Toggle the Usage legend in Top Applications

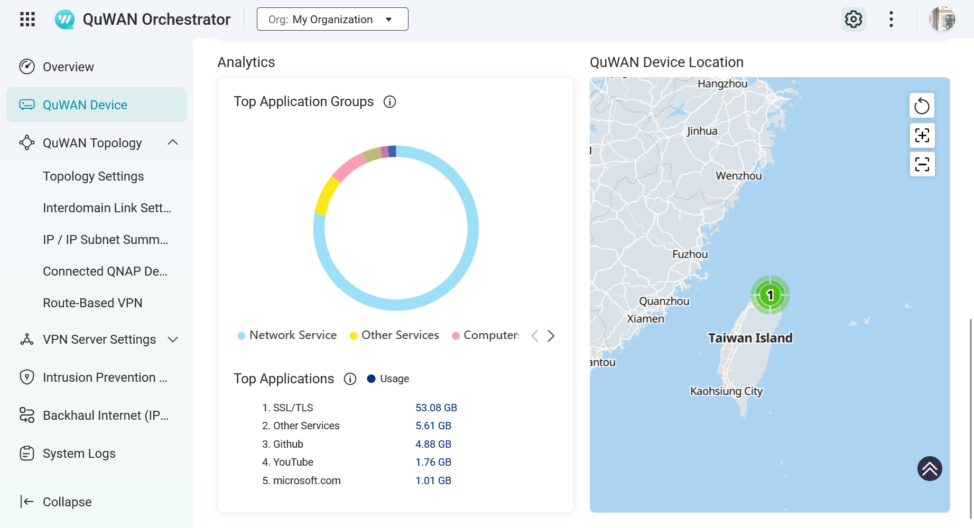tap(388, 379)
